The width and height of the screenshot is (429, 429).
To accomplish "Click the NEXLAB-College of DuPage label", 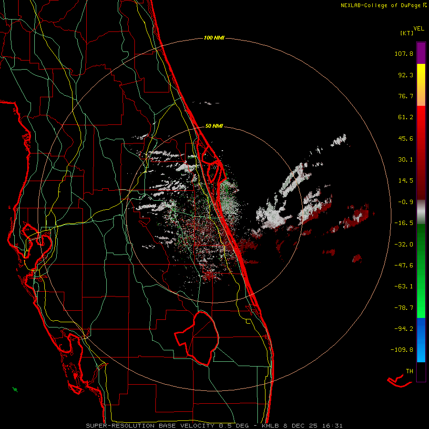I will click(380, 5).
